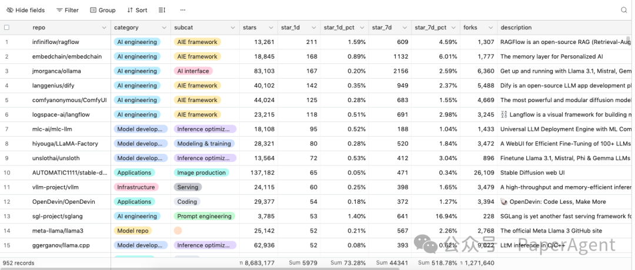The width and height of the screenshot is (635, 270).
Task: Toggle the select-all checkbox in header
Action: click(x=6, y=28)
